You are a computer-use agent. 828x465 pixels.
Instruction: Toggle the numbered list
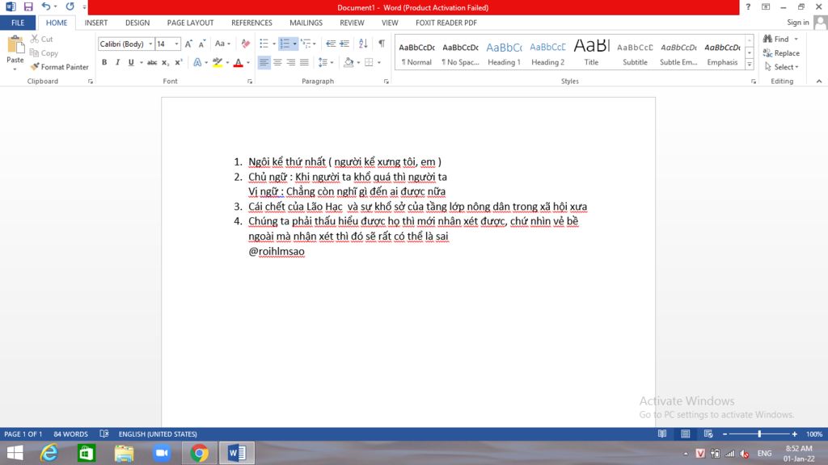285,44
